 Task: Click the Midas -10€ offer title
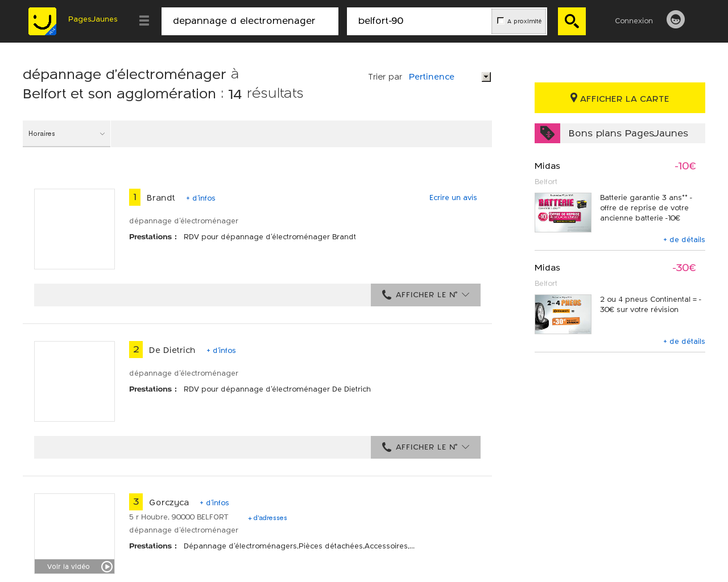pyautogui.click(x=547, y=166)
